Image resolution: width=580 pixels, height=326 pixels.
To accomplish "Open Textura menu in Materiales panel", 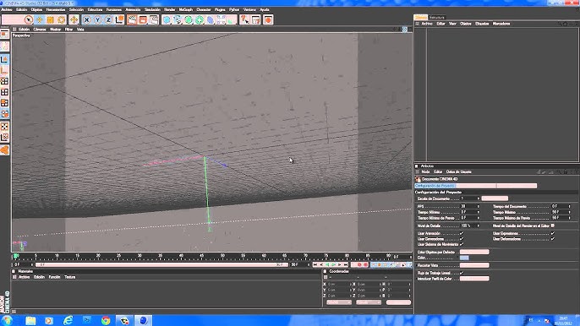I will tap(70, 277).
